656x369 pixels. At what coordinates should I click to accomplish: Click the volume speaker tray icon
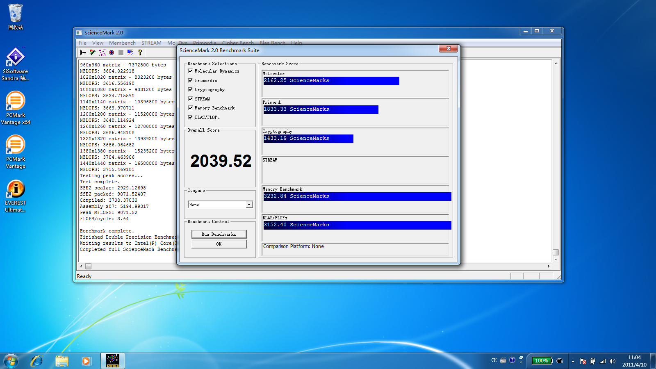(613, 361)
